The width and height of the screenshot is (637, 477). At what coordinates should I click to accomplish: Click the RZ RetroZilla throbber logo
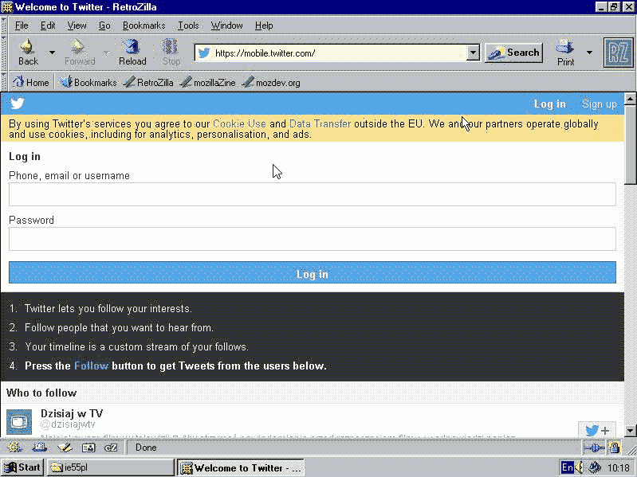(619, 53)
